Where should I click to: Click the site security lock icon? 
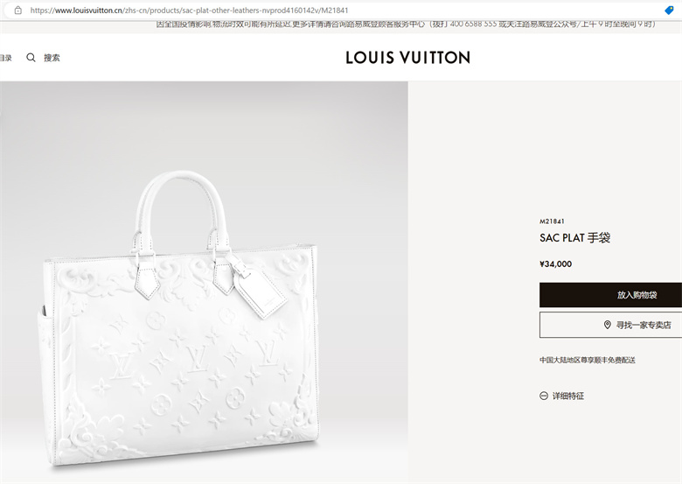17,10
